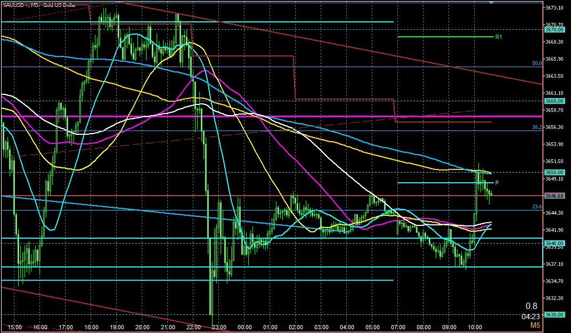The height and width of the screenshot is (333, 571).
Task: Select the 10:00 time axis label
Action: coord(474,327)
